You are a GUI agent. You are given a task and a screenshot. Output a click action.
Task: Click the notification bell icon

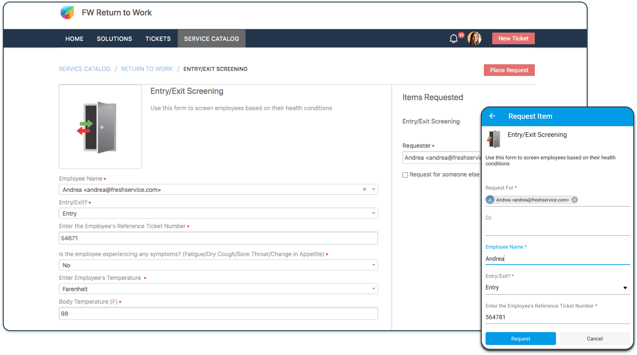453,38
